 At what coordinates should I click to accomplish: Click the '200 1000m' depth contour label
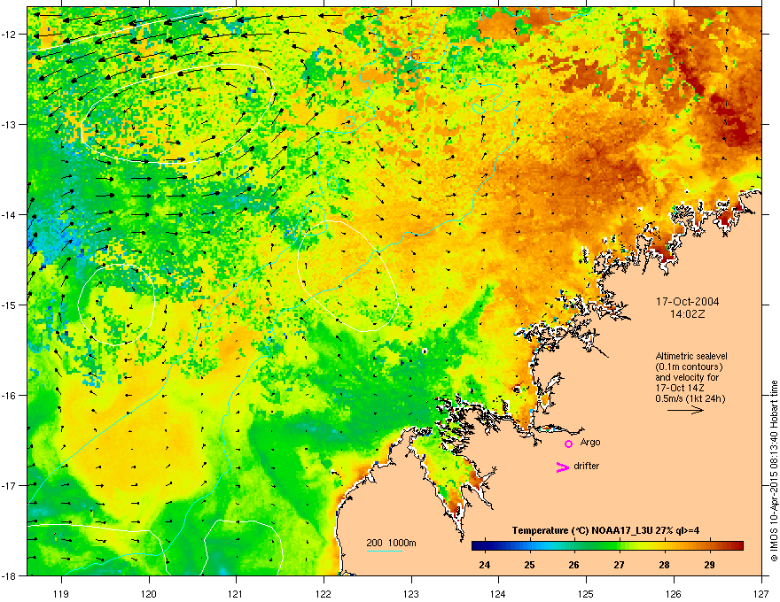coord(391,543)
